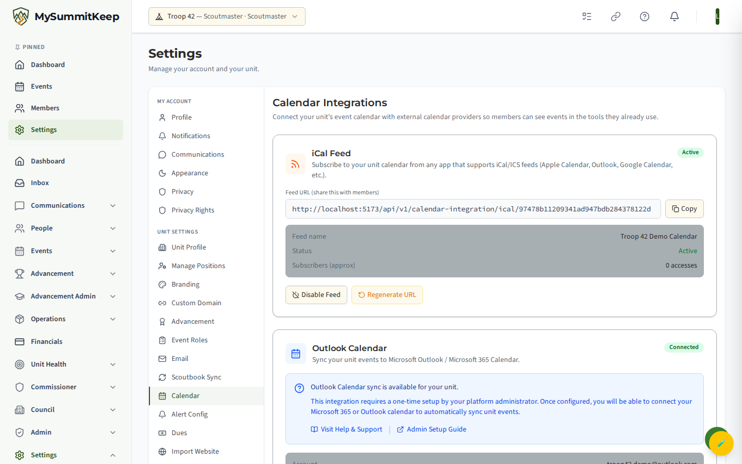
Task: Open Event Roles settings
Action: coord(206,340)
